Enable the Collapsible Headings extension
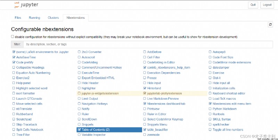Screen dimensions: 278x140 [x=14, y=67]
